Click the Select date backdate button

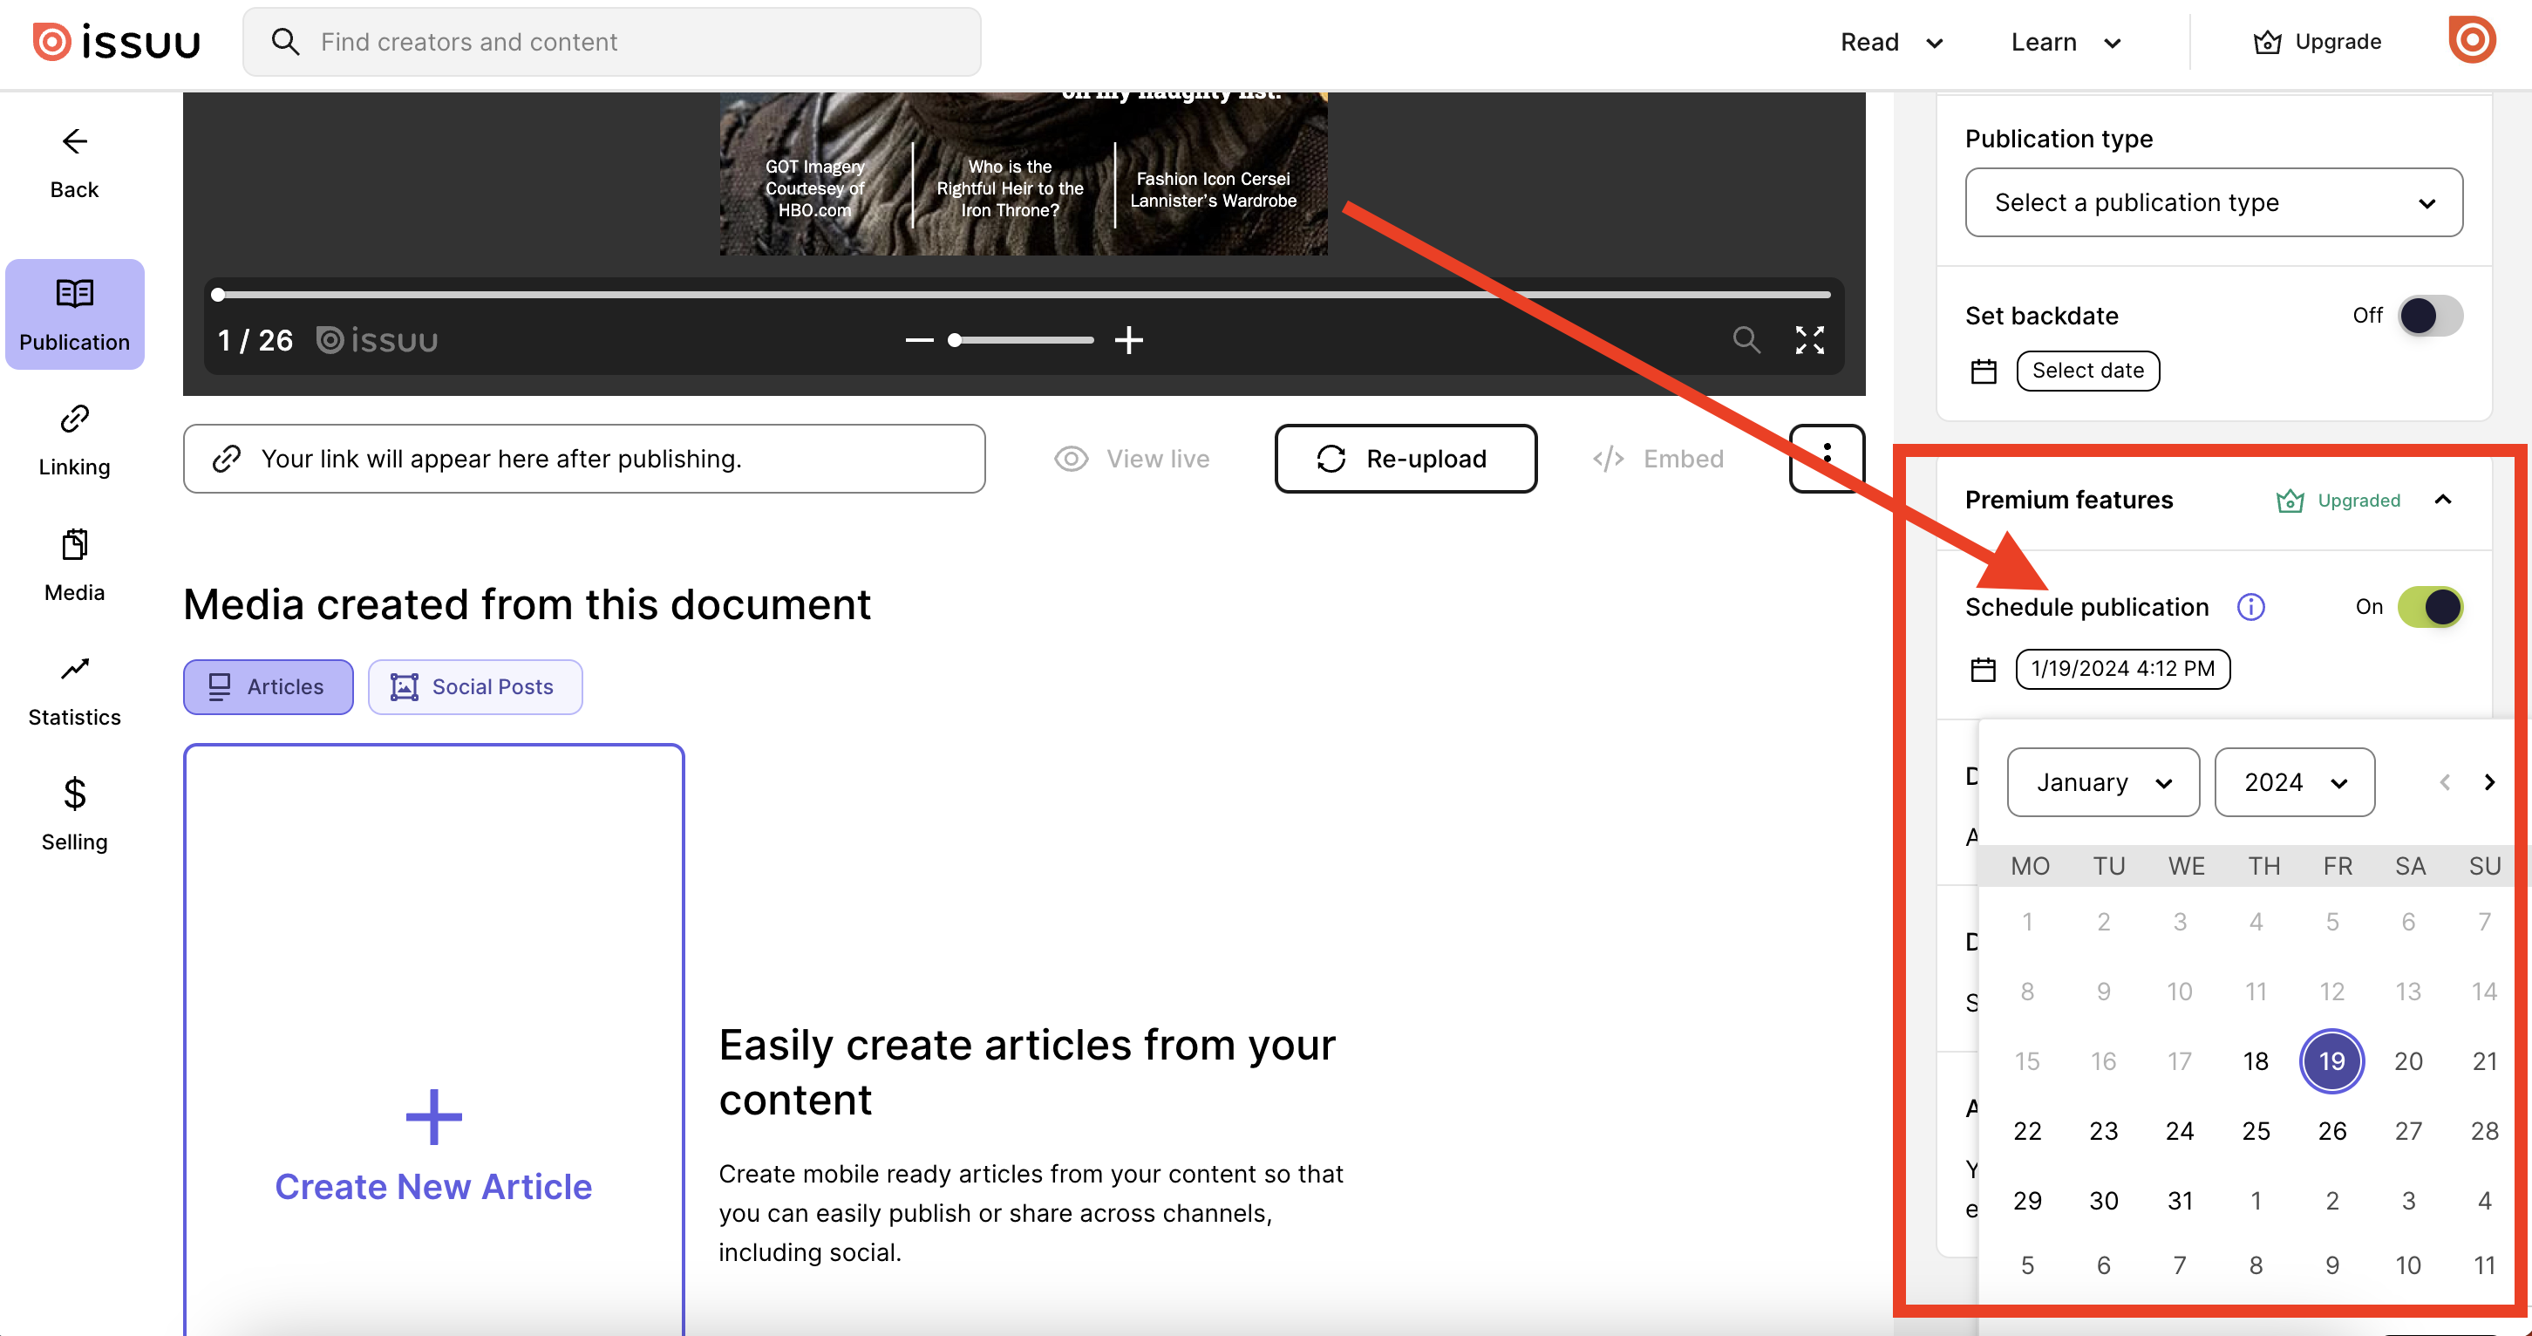[x=2087, y=371]
